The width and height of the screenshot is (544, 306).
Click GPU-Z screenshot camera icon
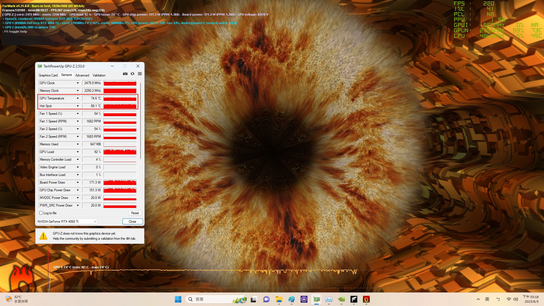[125, 74]
